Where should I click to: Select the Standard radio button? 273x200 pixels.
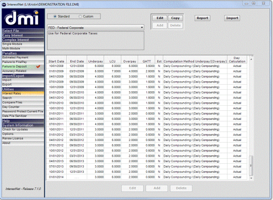pos(55,17)
